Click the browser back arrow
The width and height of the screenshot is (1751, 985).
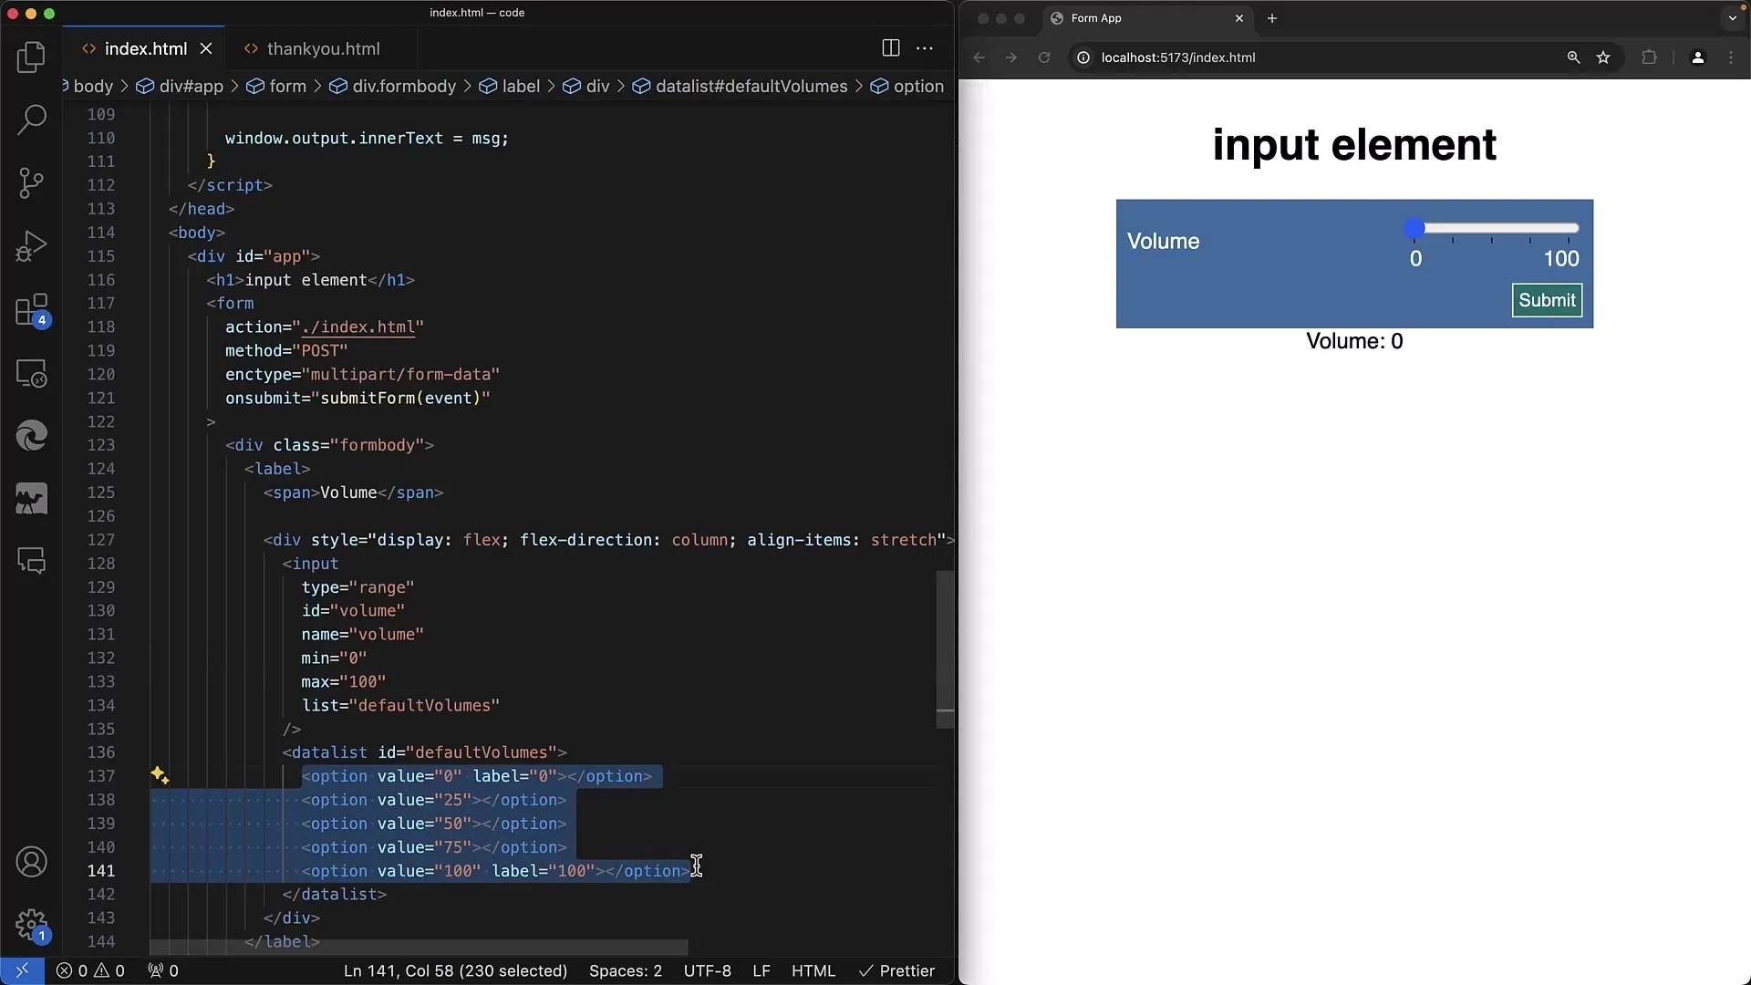click(x=979, y=57)
